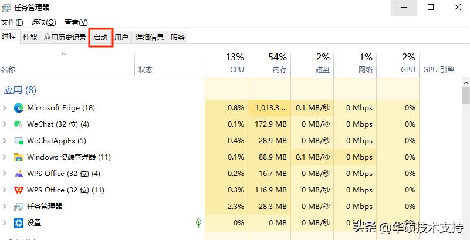Expand the WeChat process group
470x240 pixels.
[5, 124]
